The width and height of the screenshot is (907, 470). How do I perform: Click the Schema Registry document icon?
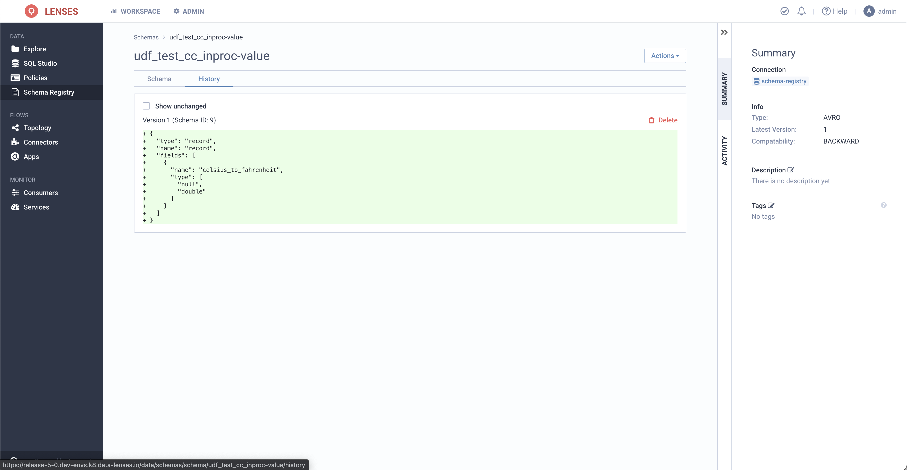[15, 92]
